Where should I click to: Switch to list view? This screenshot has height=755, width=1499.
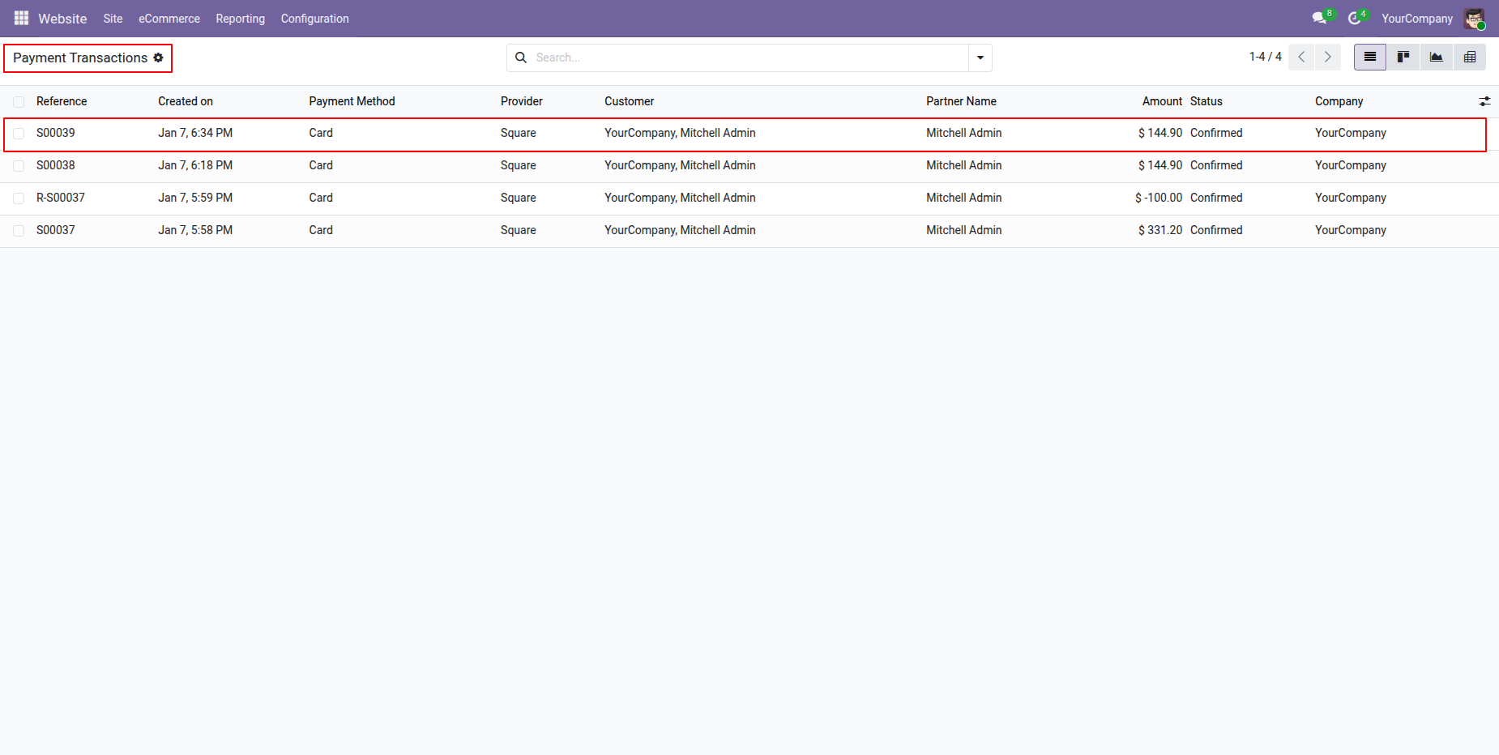click(1369, 58)
